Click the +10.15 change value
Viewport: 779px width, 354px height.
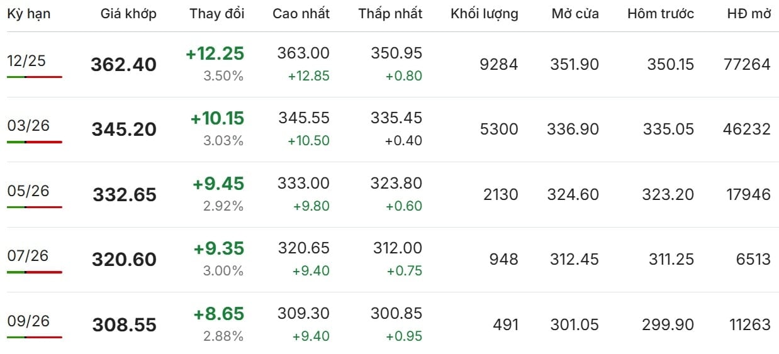point(217,118)
